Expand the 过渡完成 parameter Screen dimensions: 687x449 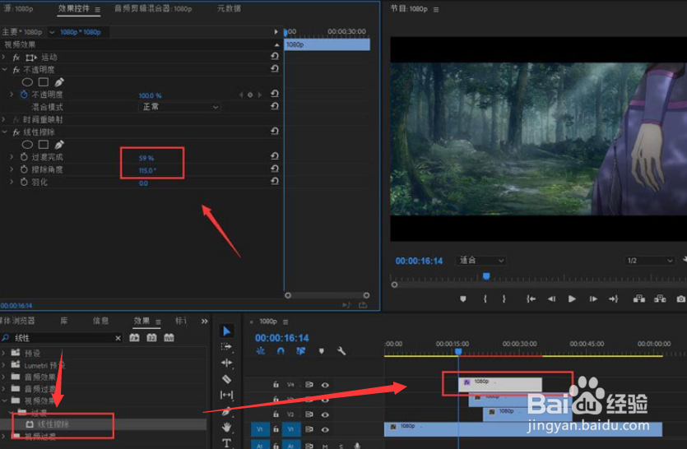12,157
